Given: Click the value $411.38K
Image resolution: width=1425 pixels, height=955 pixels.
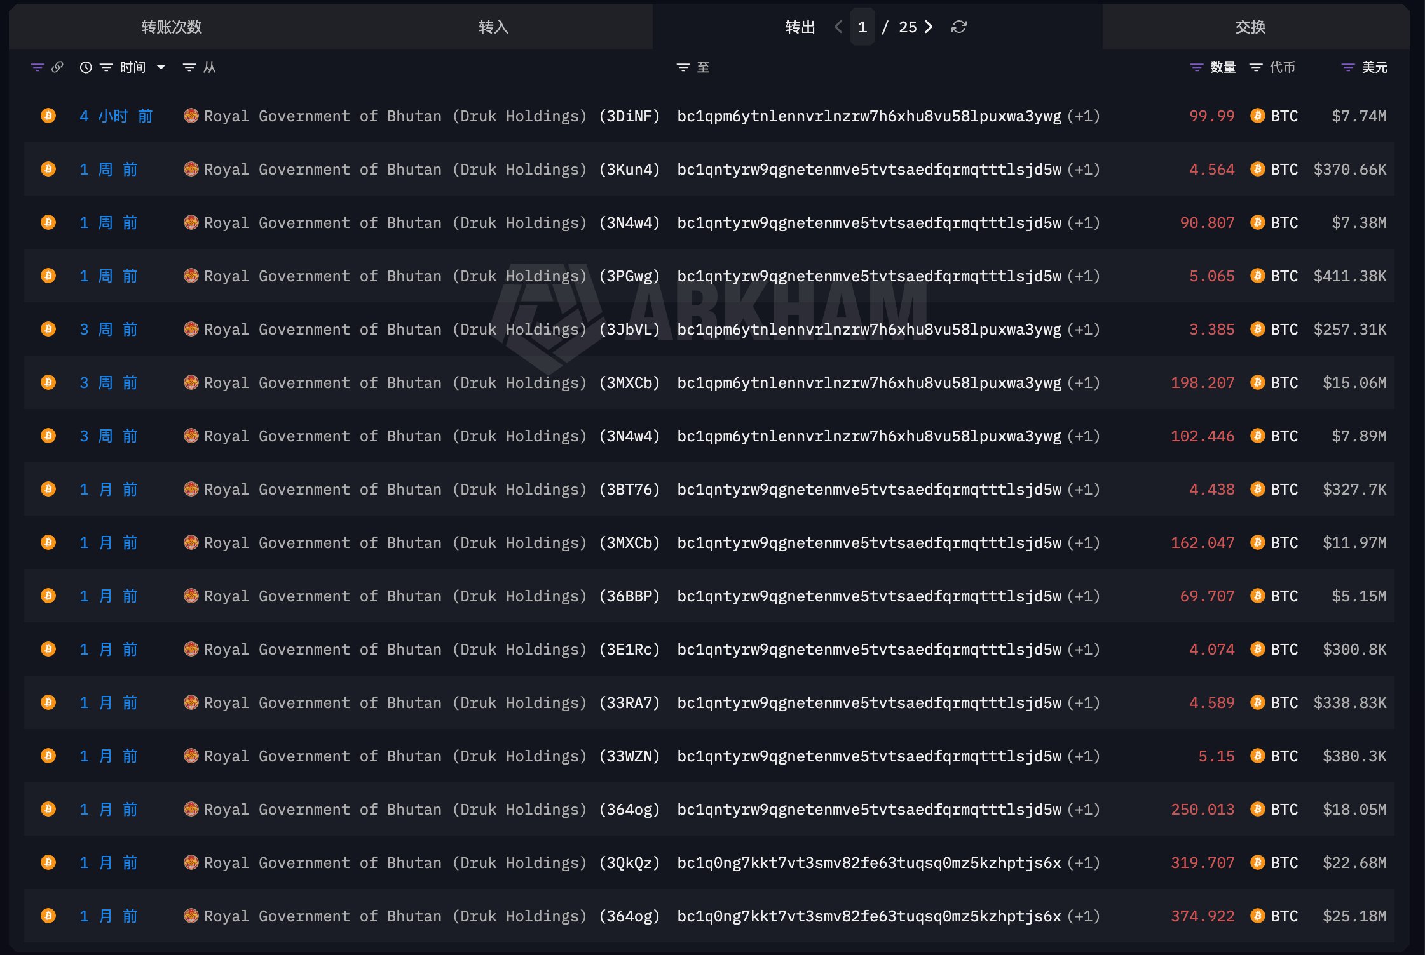Looking at the screenshot, I should click(1350, 276).
